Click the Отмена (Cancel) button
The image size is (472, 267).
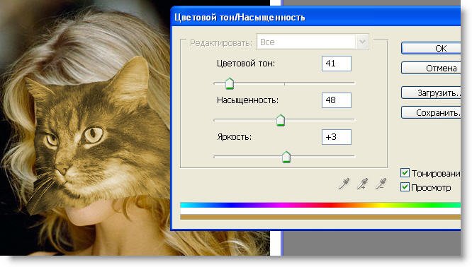click(x=431, y=68)
